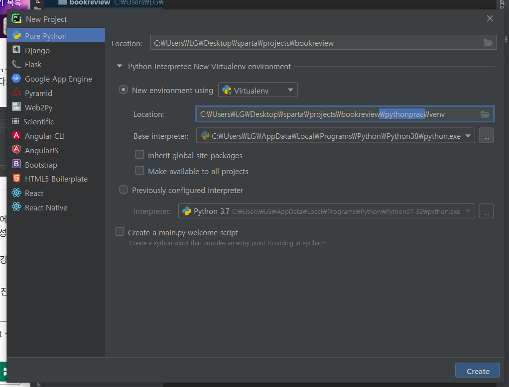This screenshot has height=387, width=509.
Task: Select Flask project type
Action: 56,65
